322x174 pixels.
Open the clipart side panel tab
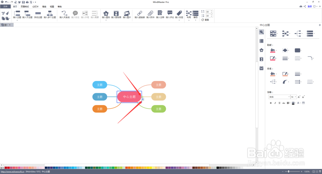point(261,59)
